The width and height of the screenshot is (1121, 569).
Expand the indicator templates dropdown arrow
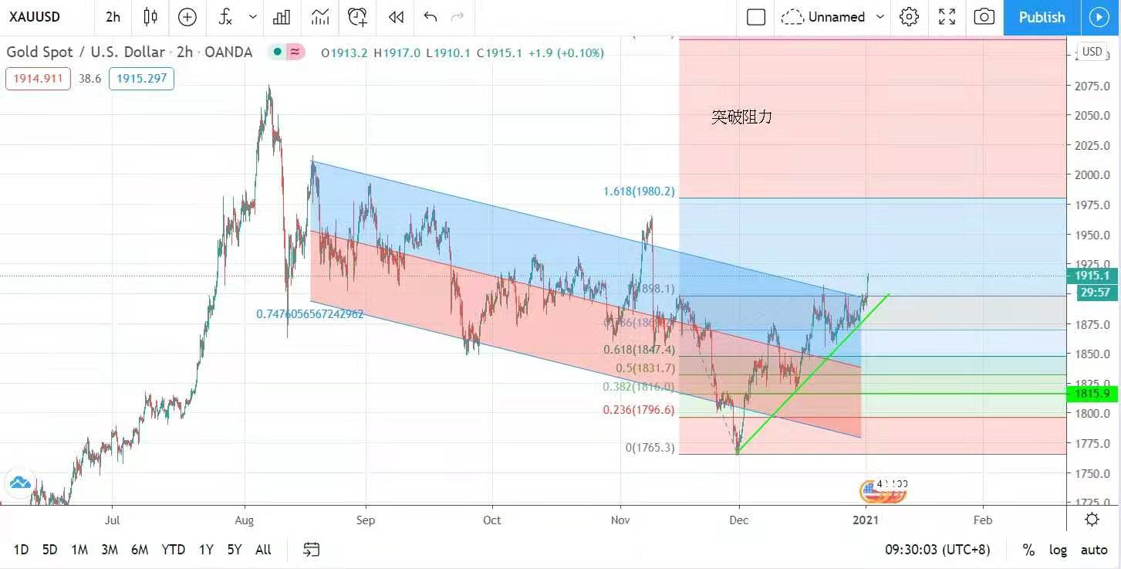[253, 17]
